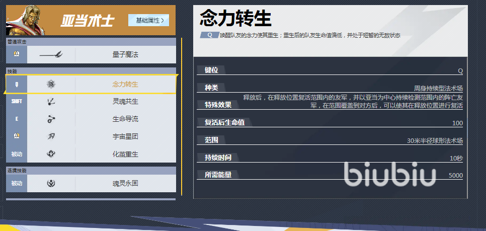Select the 灵魂共生 skill icon

(x=51, y=102)
